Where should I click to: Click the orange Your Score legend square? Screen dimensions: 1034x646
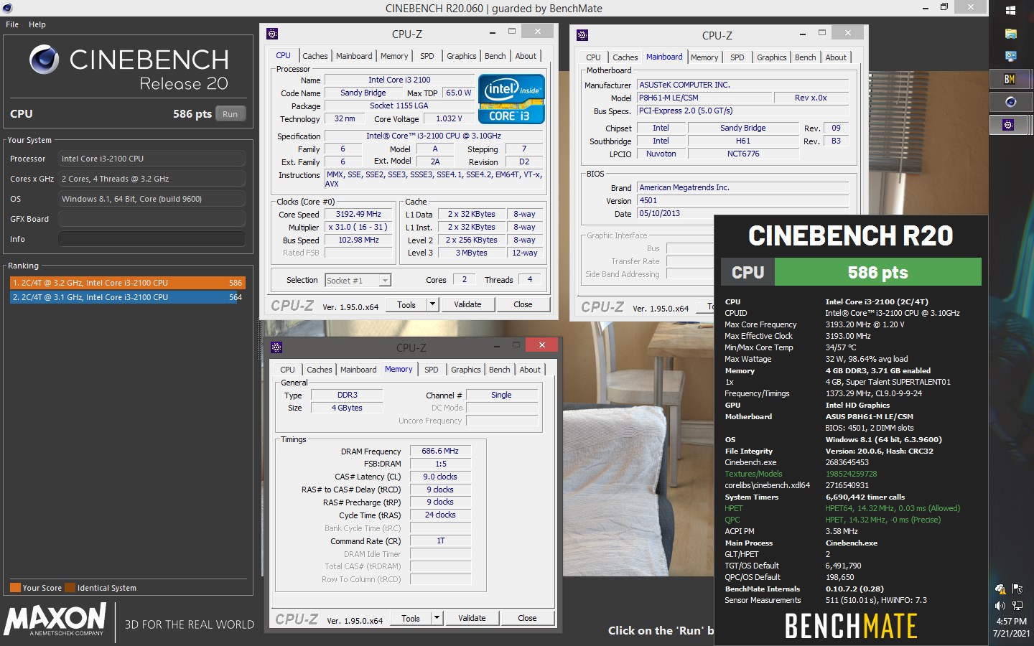[15, 588]
